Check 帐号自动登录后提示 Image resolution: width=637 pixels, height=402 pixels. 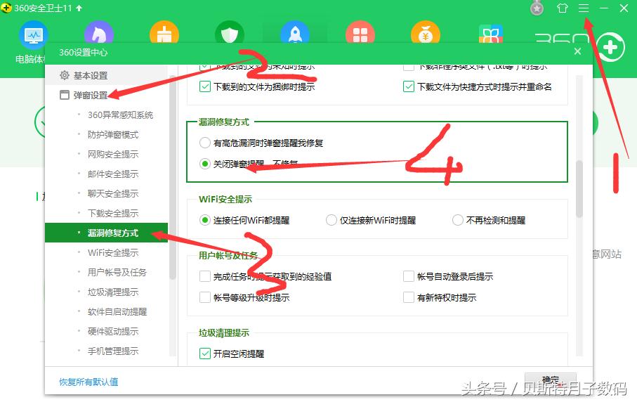point(408,276)
